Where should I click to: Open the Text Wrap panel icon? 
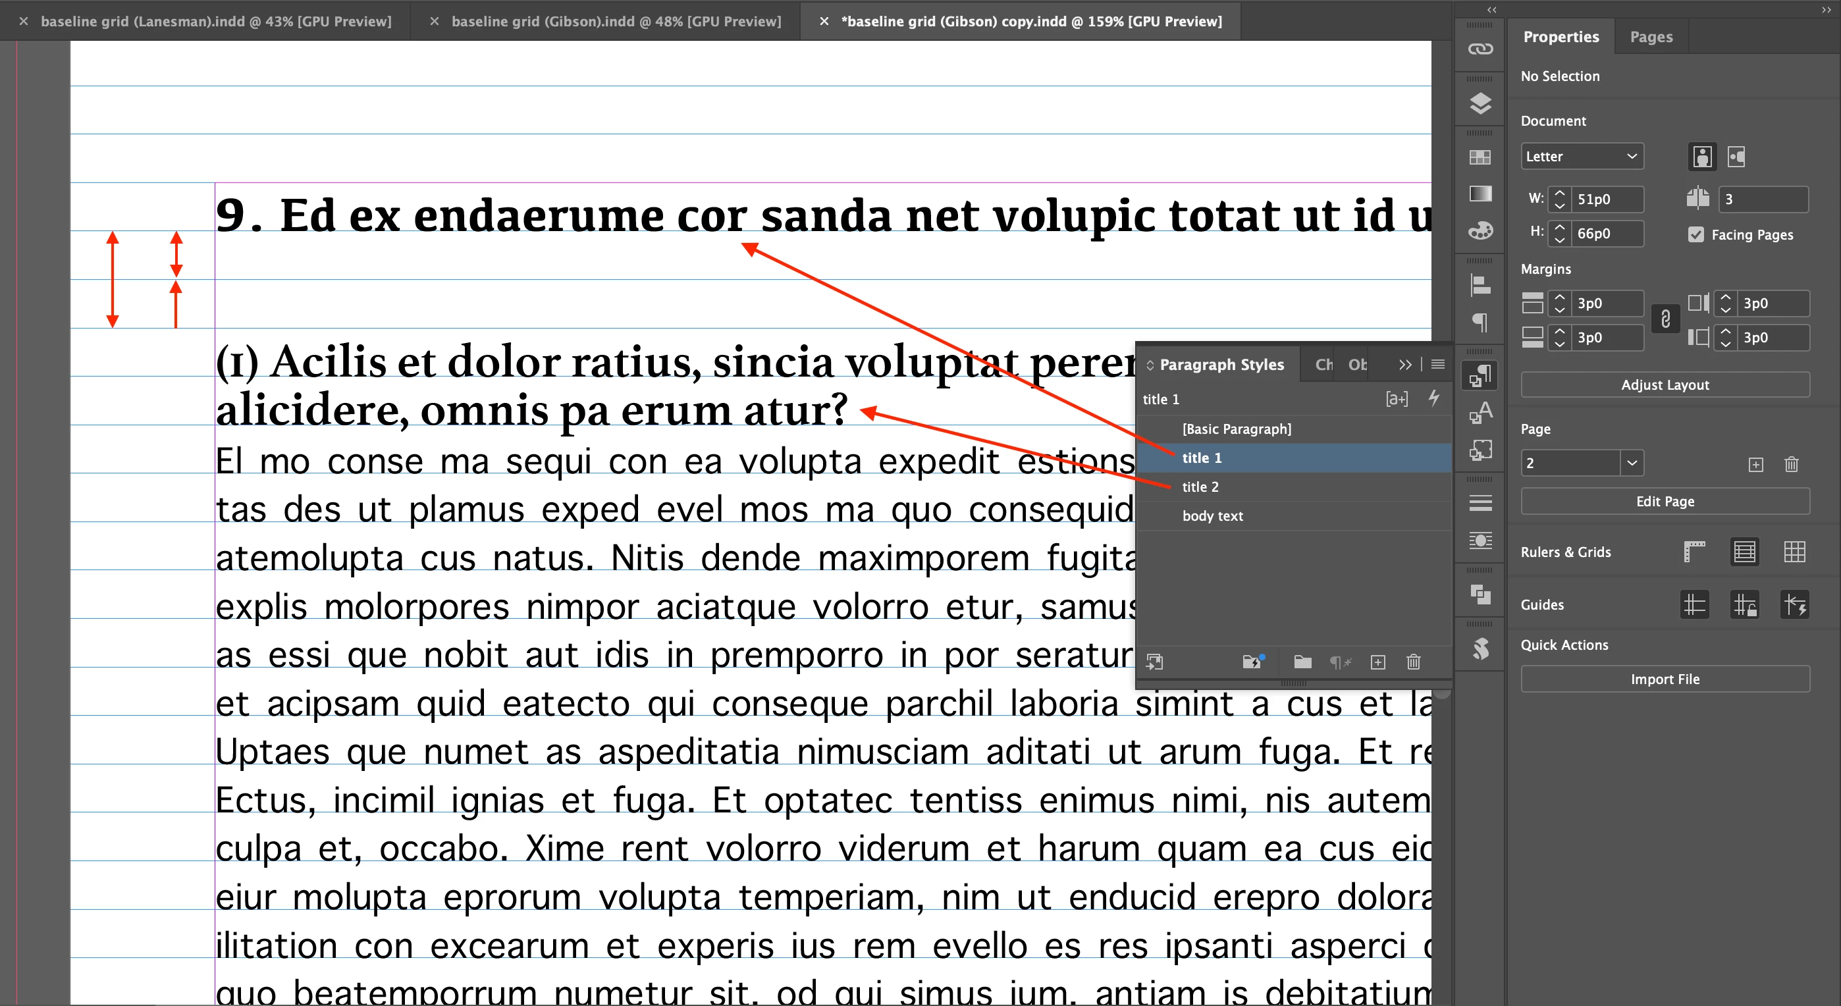point(1480,540)
